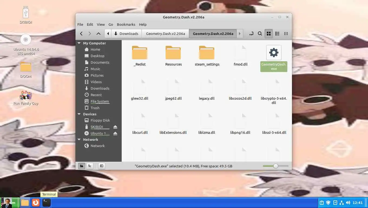
Task: Select the _Redist folder
Action: tap(140, 56)
